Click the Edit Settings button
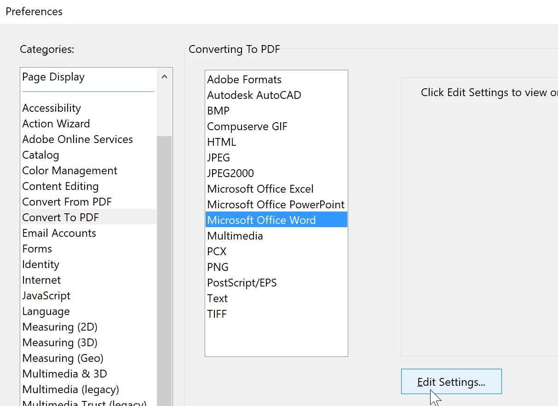 (451, 382)
